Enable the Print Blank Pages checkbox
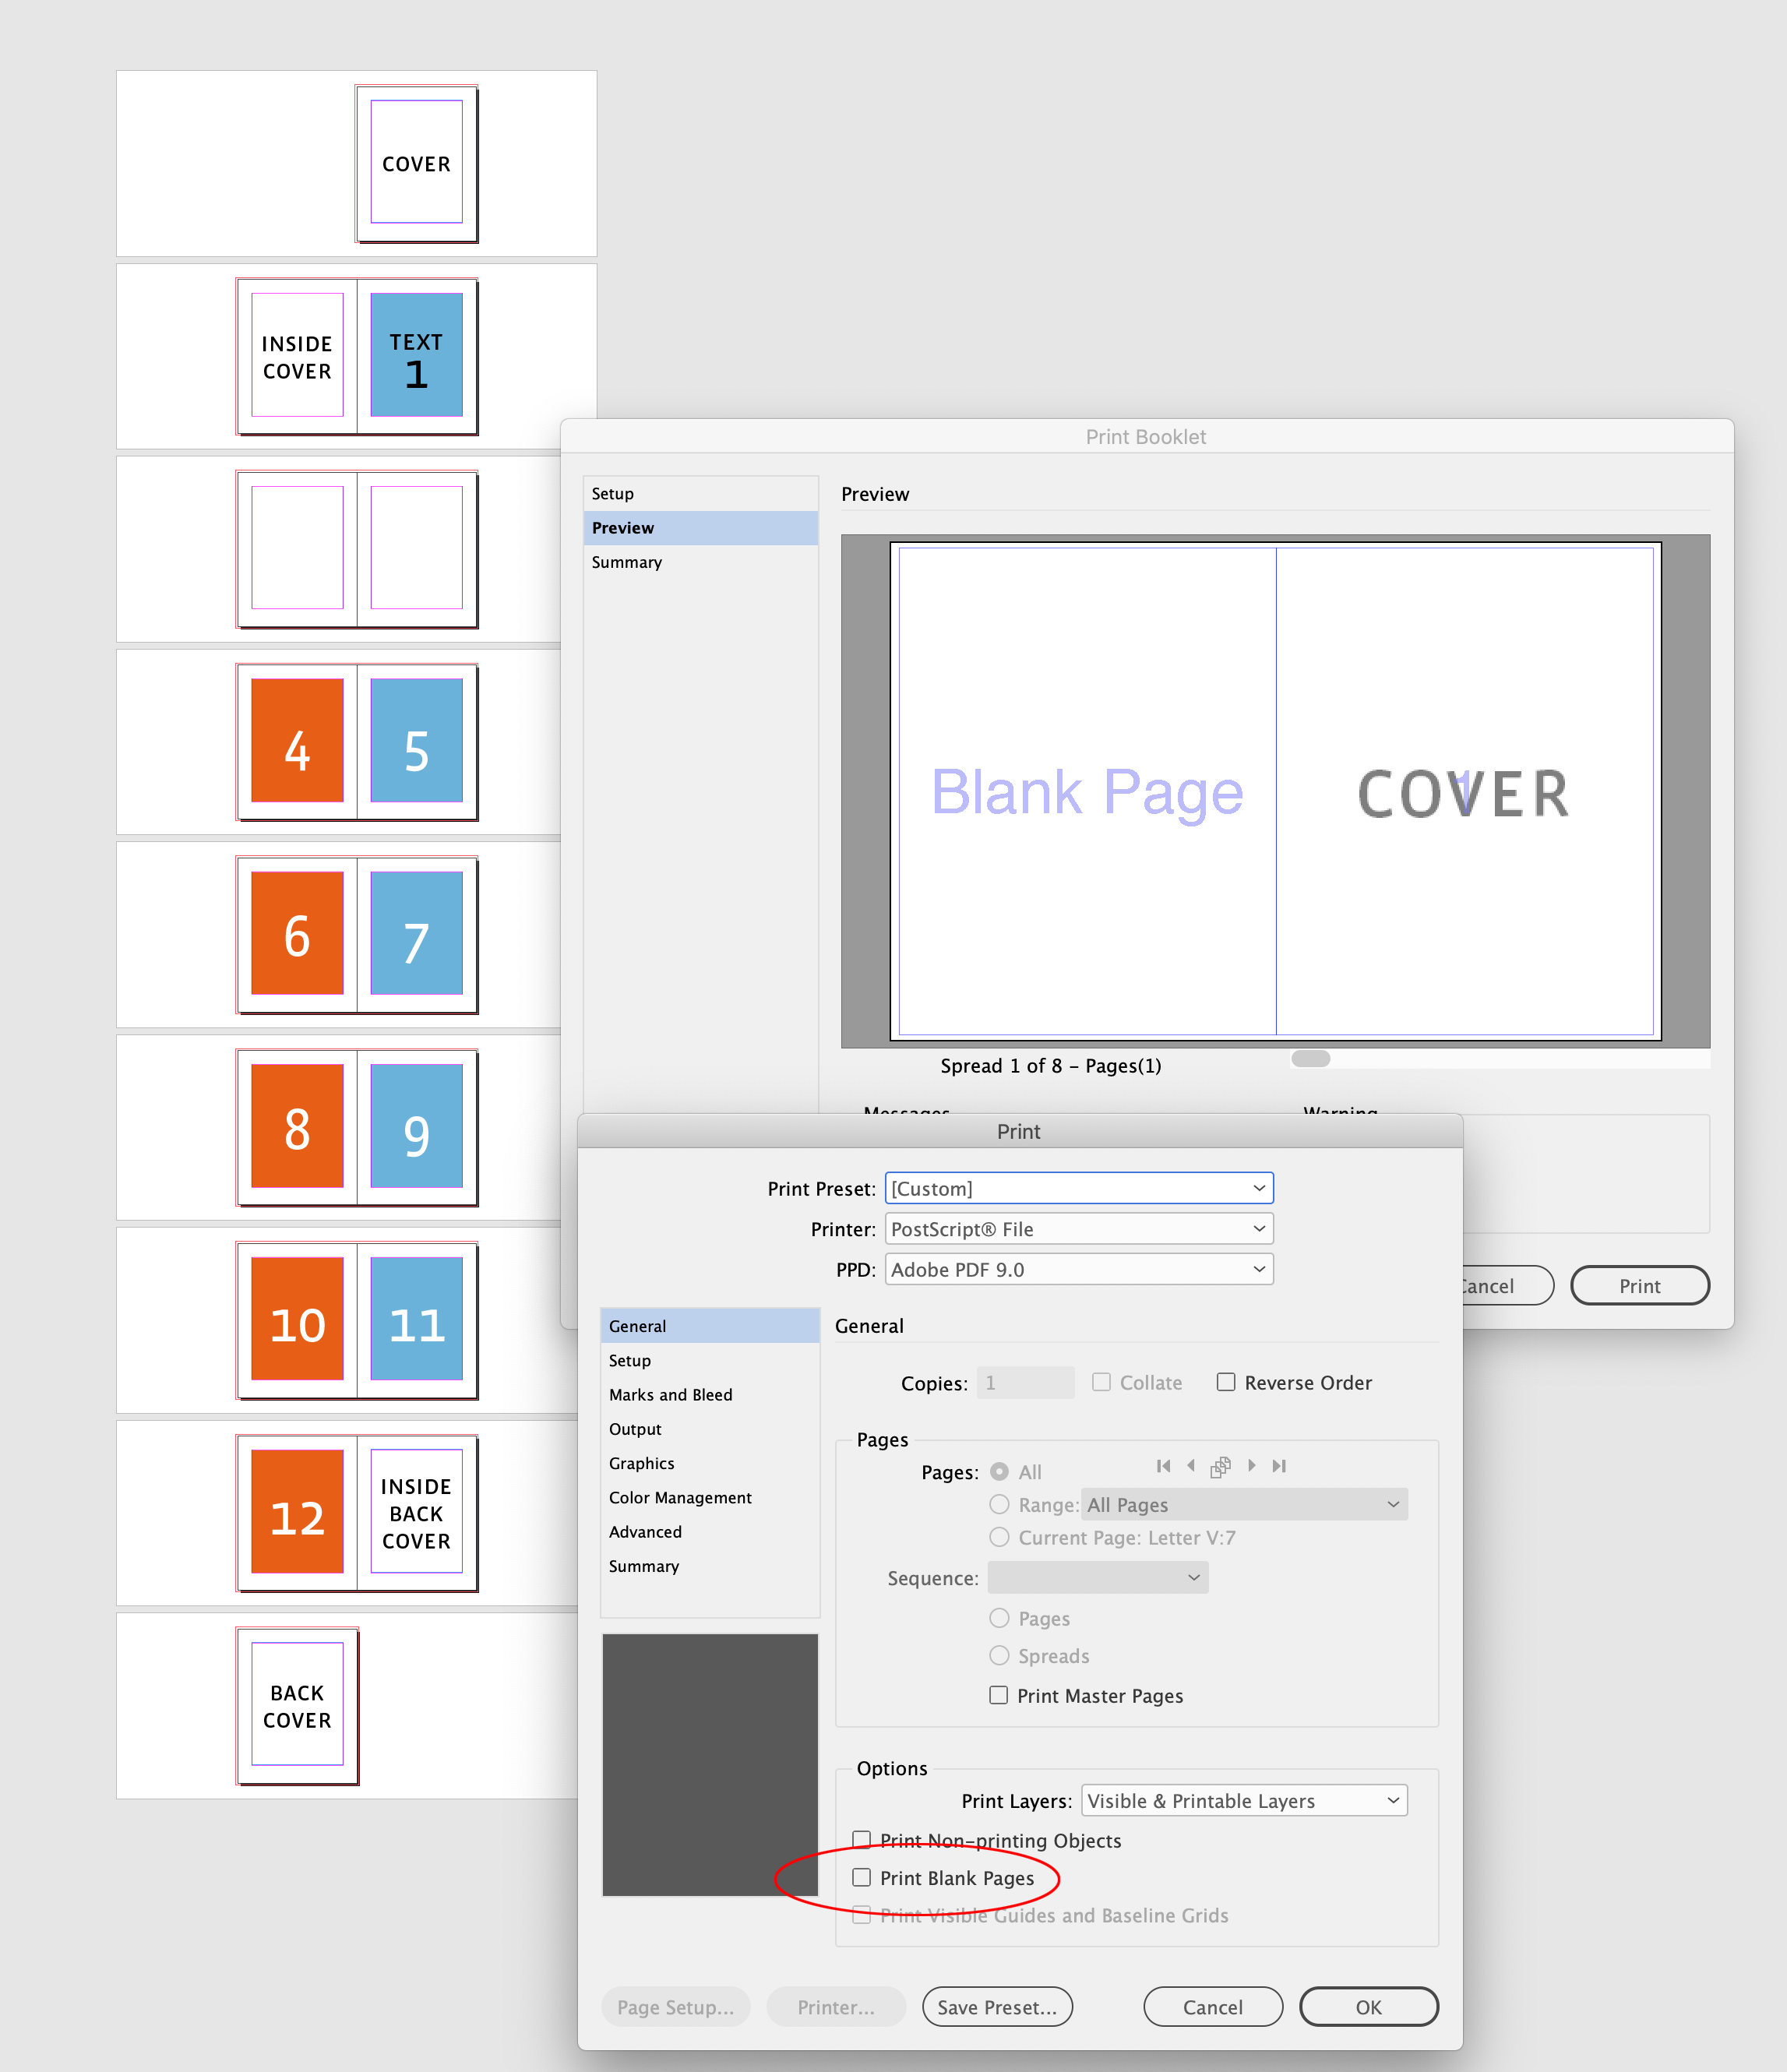 pyautogui.click(x=861, y=1877)
